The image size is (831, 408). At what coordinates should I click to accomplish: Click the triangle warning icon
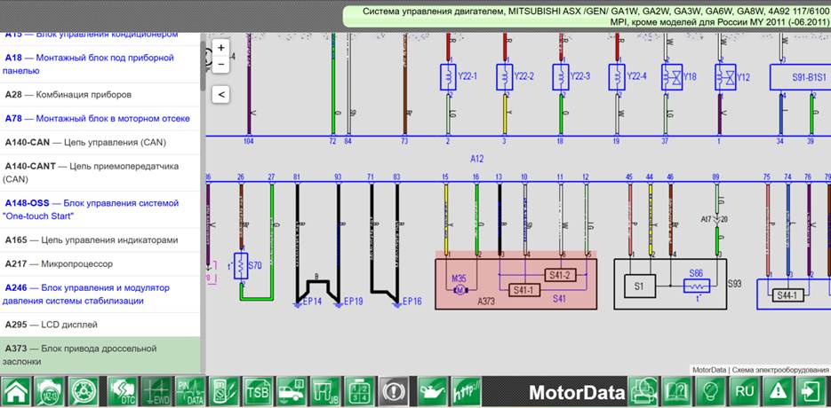(778, 392)
